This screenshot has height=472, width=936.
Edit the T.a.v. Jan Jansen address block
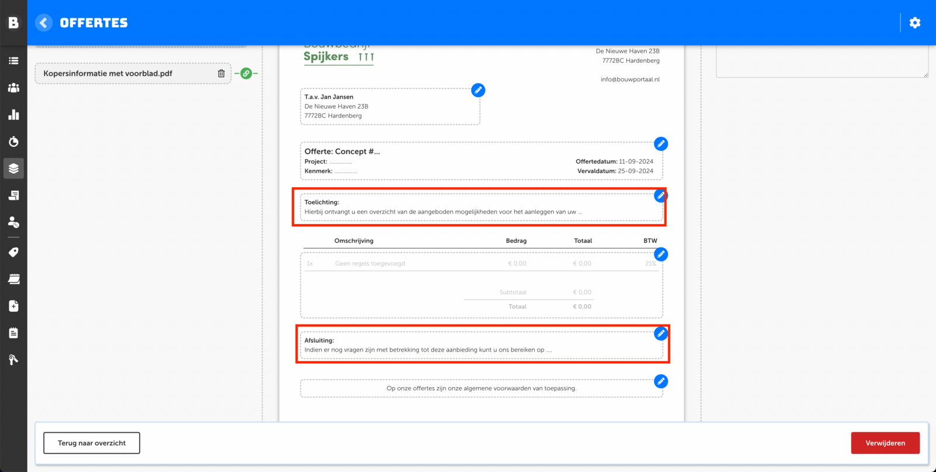(x=478, y=90)
